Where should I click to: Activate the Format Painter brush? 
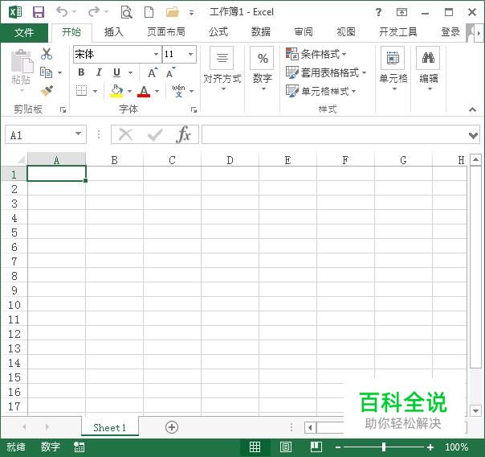[47, 91]
